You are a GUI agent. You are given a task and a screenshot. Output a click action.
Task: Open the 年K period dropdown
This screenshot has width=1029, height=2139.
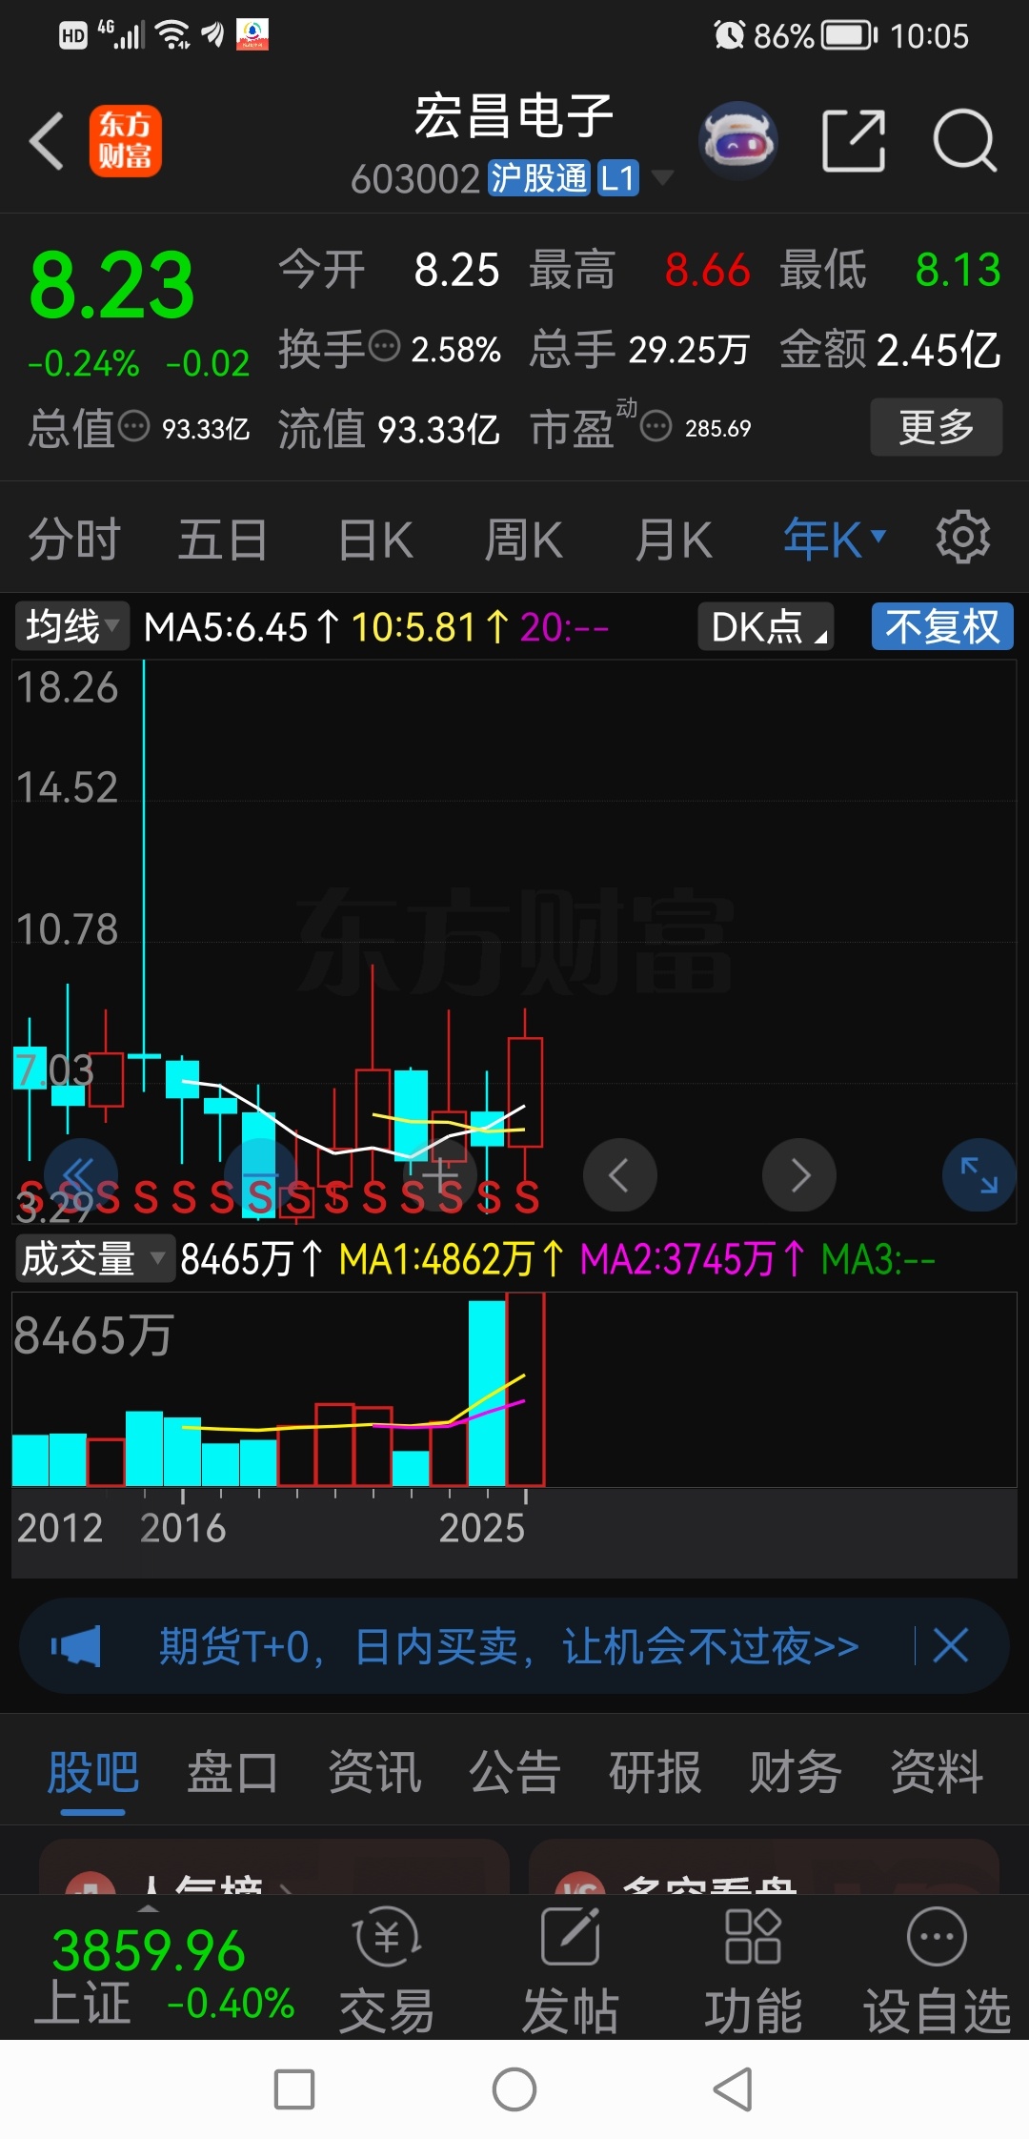(x=835, y=540)
